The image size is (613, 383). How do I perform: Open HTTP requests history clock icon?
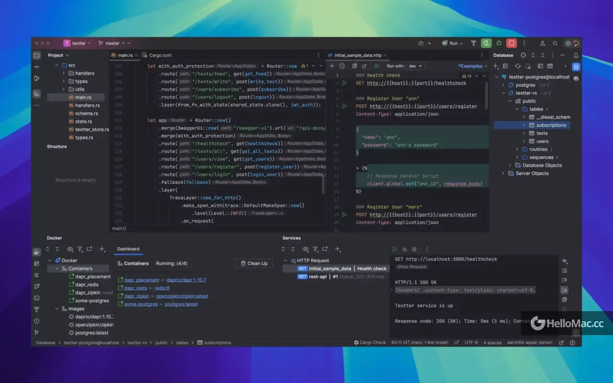pyautogui.click(x=342, y=66)
